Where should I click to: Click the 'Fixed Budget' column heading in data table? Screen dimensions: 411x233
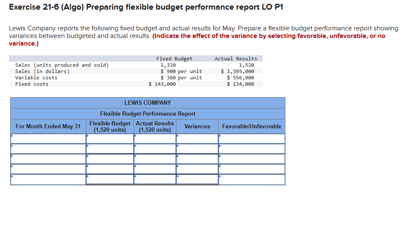tap(174, 59)
